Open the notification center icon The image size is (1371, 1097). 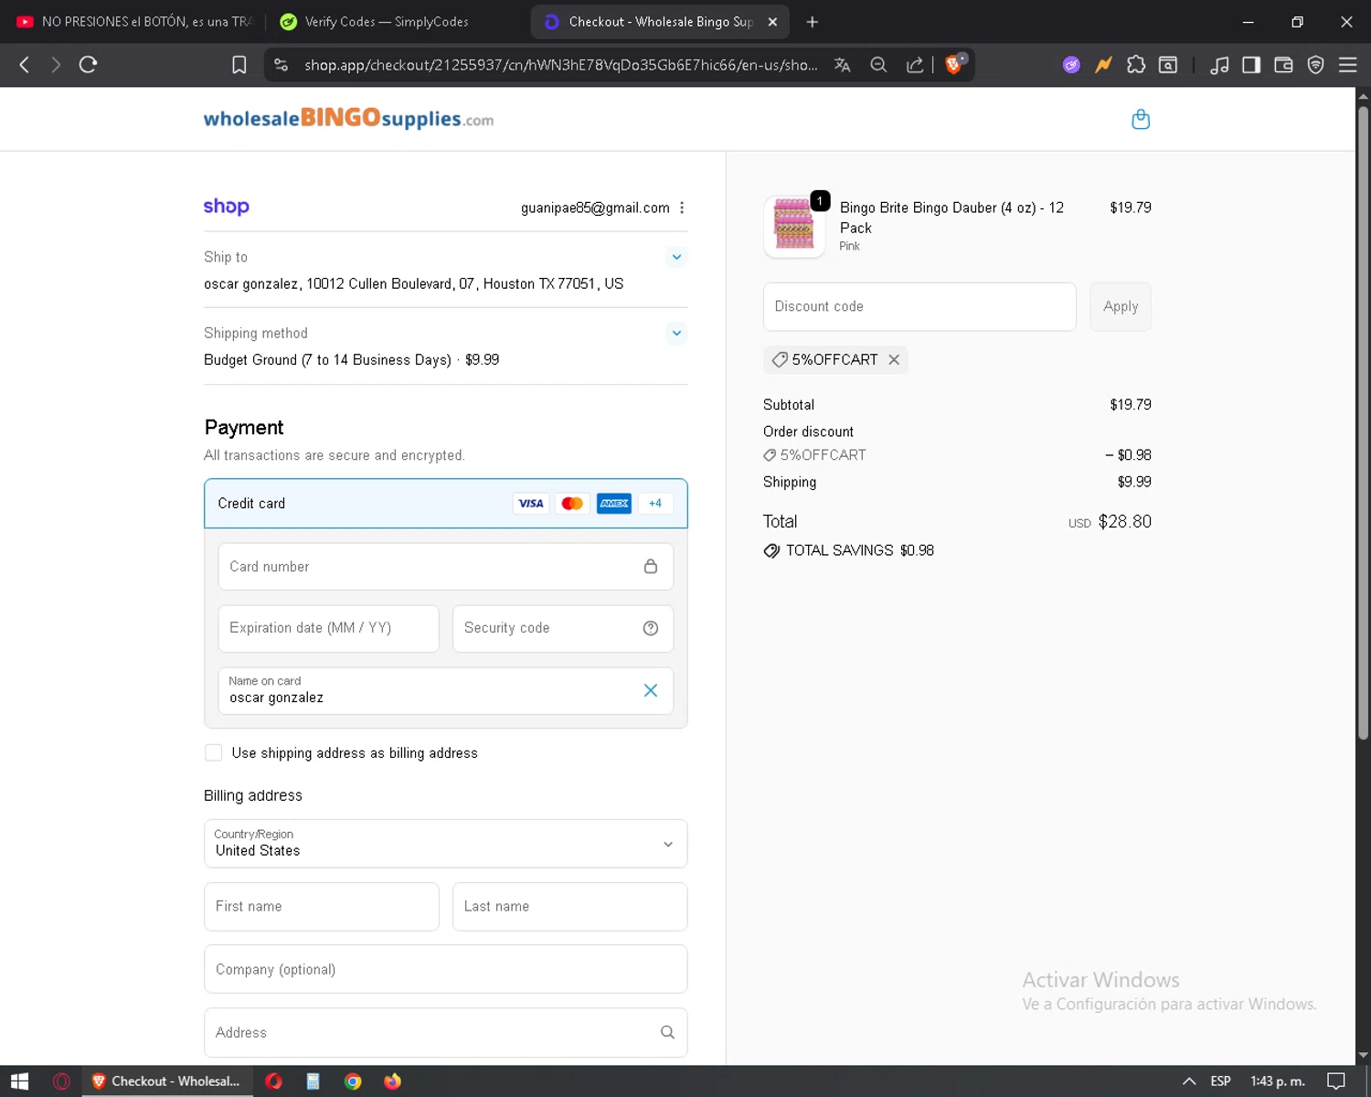(x=1335, y=1081)
